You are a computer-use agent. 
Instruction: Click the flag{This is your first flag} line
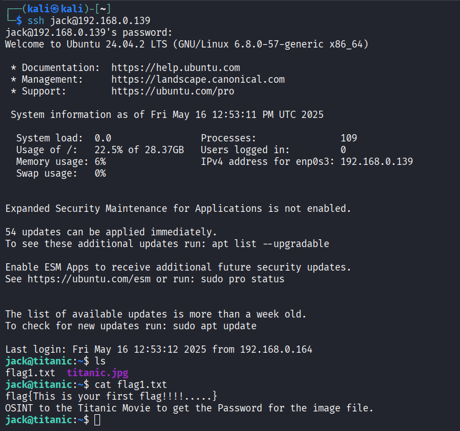[x=111, y=396]
